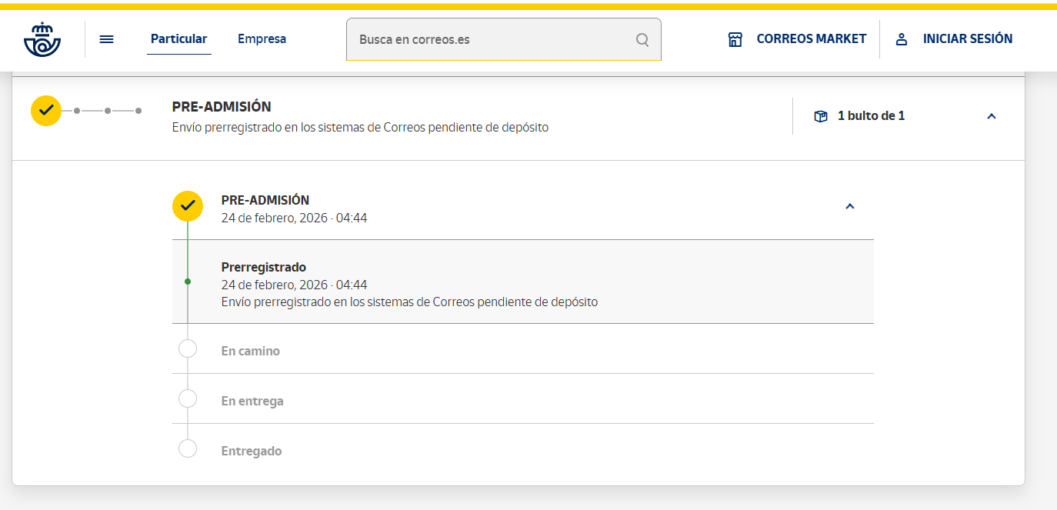1057x510 pixels.
Task: Switch to the Empresa tab
Action: click(262, 39)
